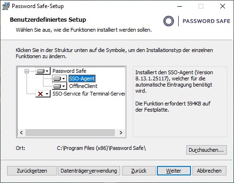This screenshot has height=183, width=234.
Task: Click the SSO-Agent hard drive icon
Action: [57, 78]
